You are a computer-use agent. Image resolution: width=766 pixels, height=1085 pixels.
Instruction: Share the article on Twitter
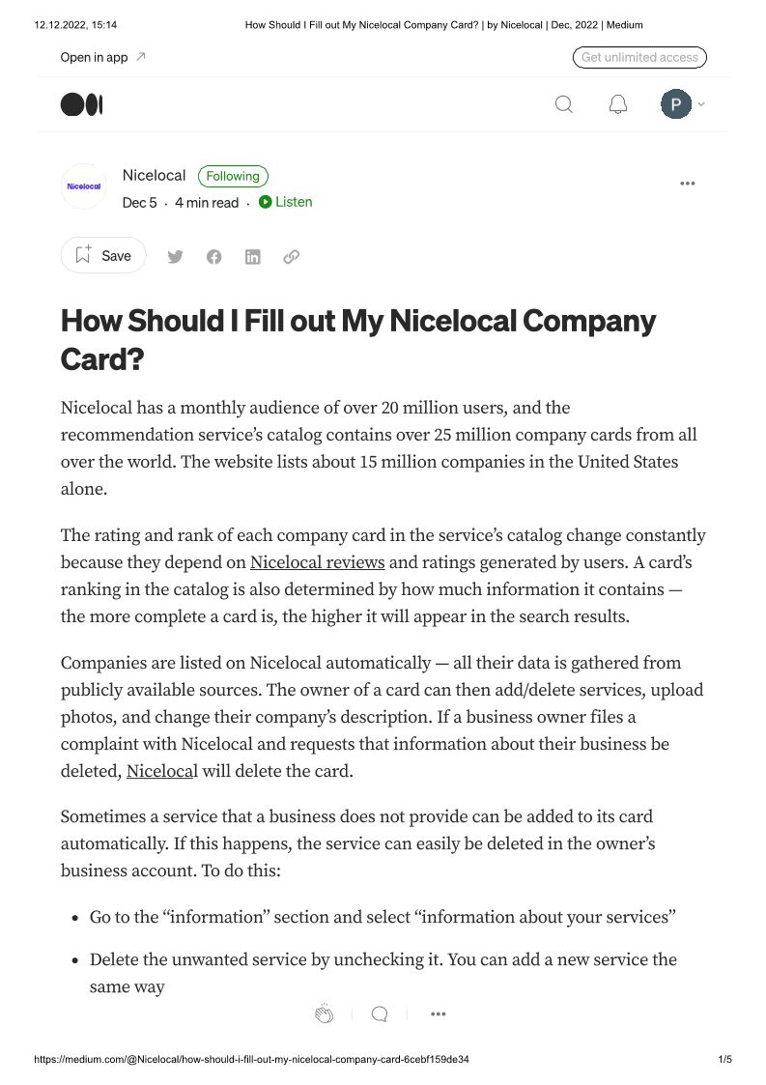[x=175, y=256]
